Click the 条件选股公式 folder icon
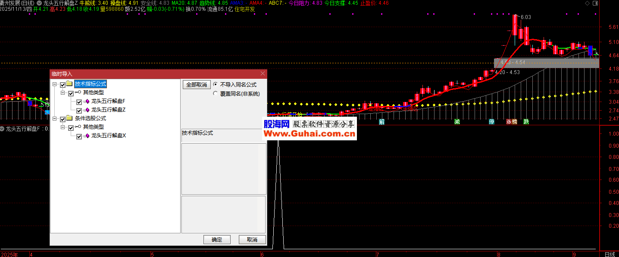619x257 pixels. pyautogui.click(x=69, y=118)
